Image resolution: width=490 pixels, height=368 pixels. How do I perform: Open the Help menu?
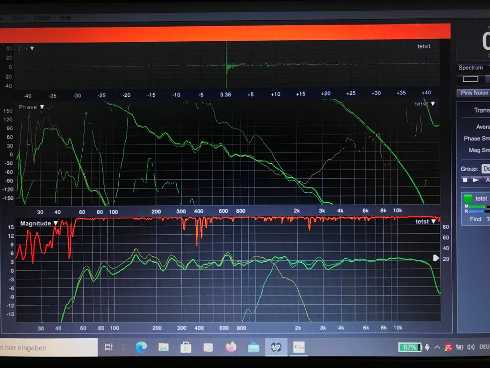66,18
